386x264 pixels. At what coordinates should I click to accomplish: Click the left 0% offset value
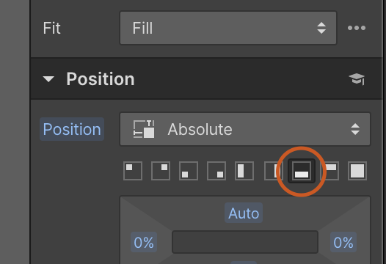click(x=144, y=242)
